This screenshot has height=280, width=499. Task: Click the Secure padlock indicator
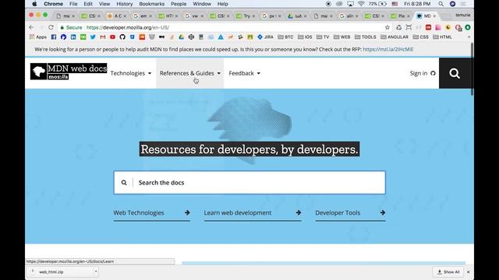click(71, 28)
